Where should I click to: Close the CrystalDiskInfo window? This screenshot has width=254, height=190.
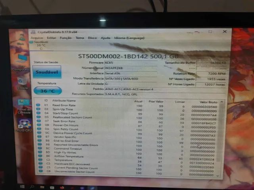point(225,32)
